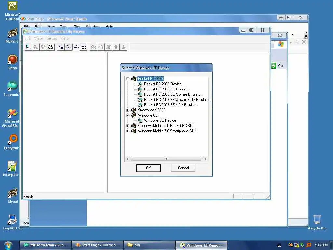This screenshot has height=250, width=333.
Task: Select Windows Mobile 5.0 Pocket PC SDK
Action: tap(166, 126)
